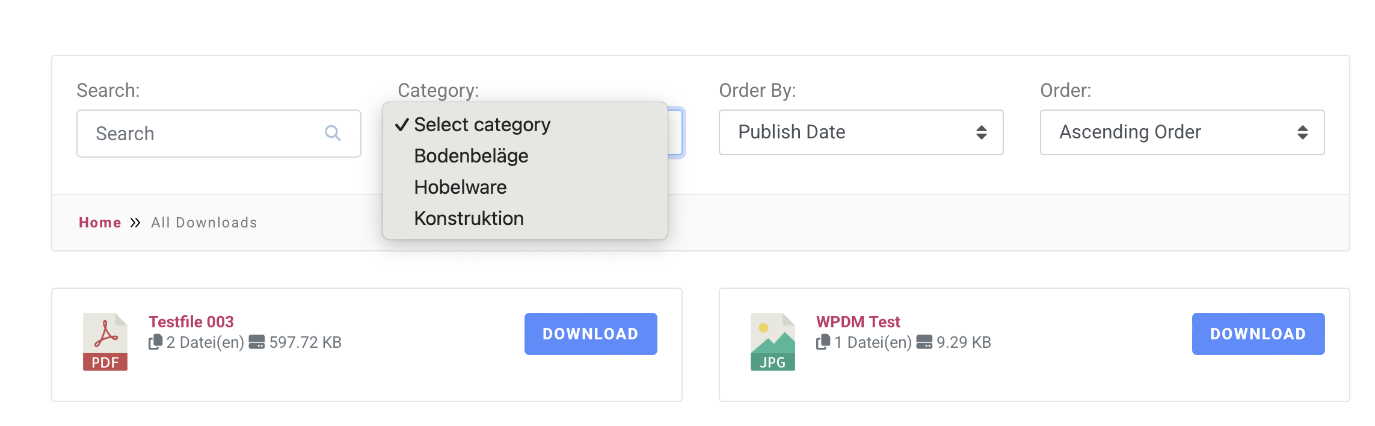The height and width of the screenshot is (426, 1375).
Task: Go to the Home breadcrumb link
Action: [x=100, y=223]
